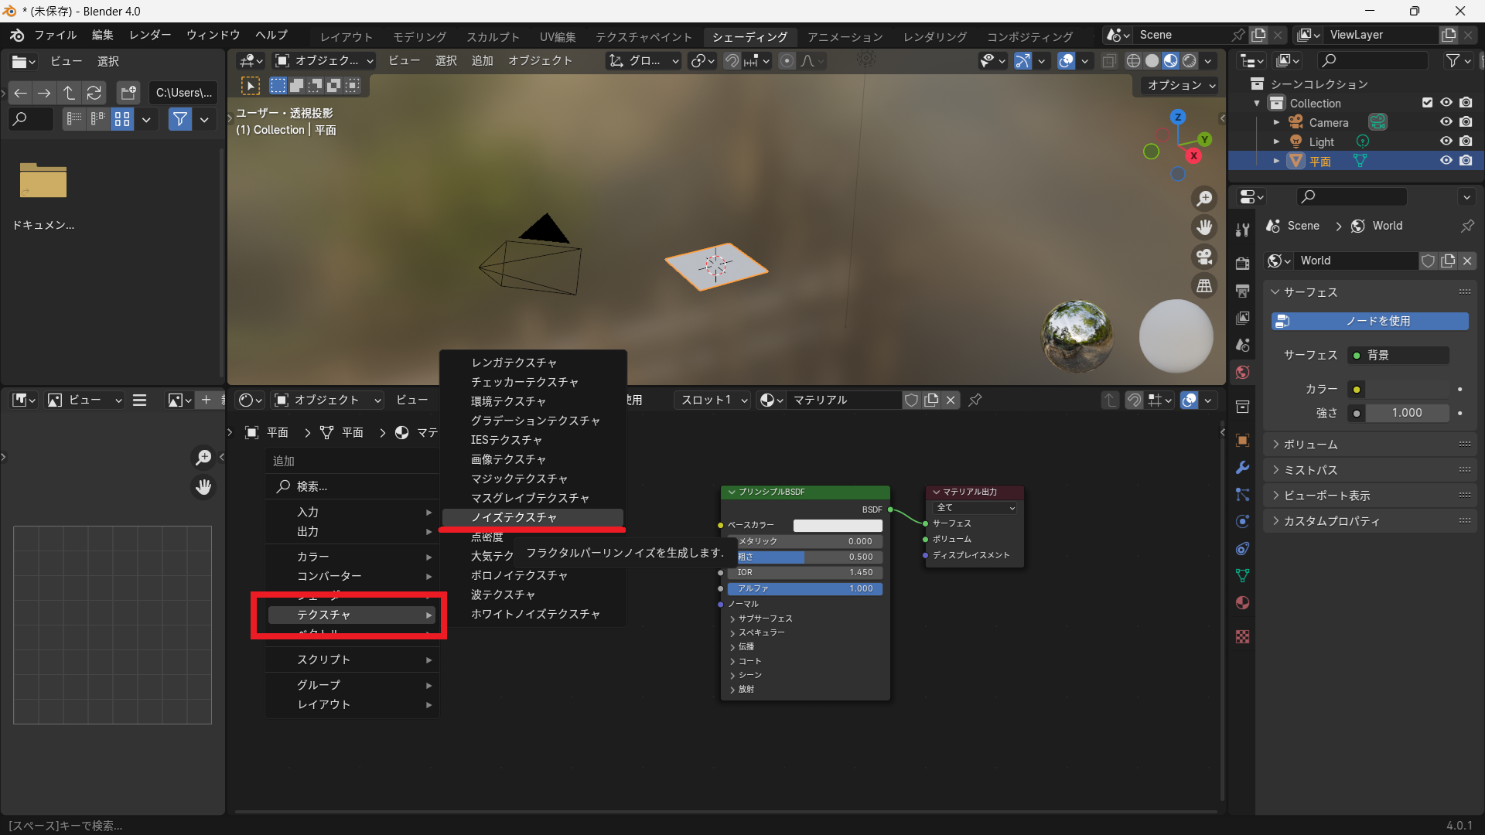Open the Modifiers wrench tab icon
Viewport: 1485px width, 835px height.
[x=1243, y=468]
